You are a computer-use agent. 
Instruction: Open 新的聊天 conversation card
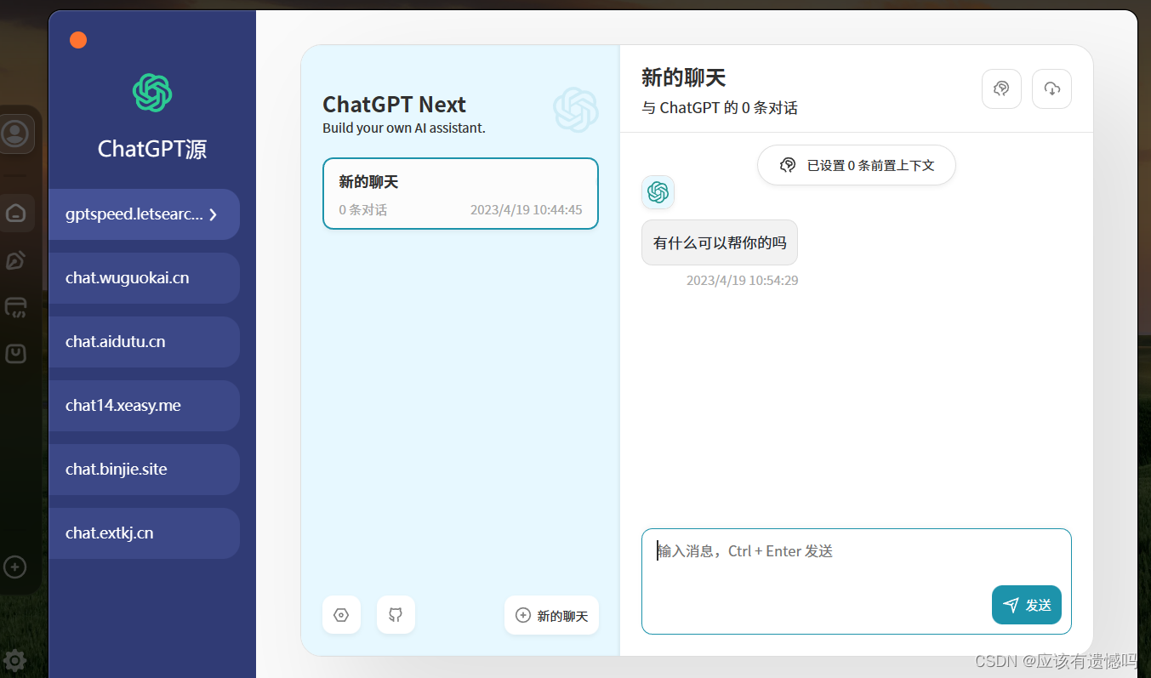click(x=460, y=193)
